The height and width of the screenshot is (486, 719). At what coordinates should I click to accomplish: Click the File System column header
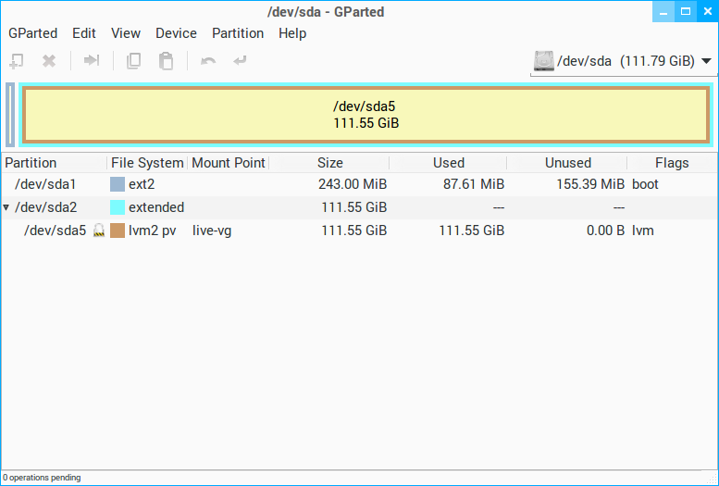(x=147, y=163)
